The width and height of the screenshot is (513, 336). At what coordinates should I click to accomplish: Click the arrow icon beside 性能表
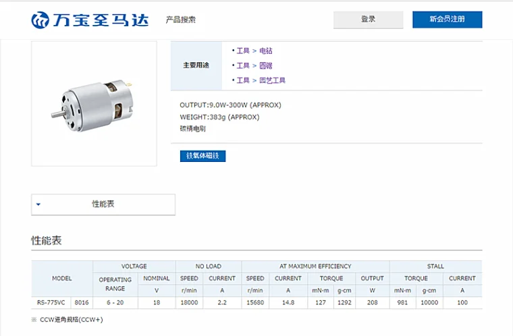pyautogui.click(x=38, y=204)
